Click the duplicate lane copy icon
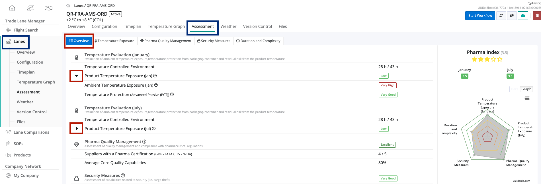Screen dimensions: 541x184 pyautogui.click(x=512, y=16)
